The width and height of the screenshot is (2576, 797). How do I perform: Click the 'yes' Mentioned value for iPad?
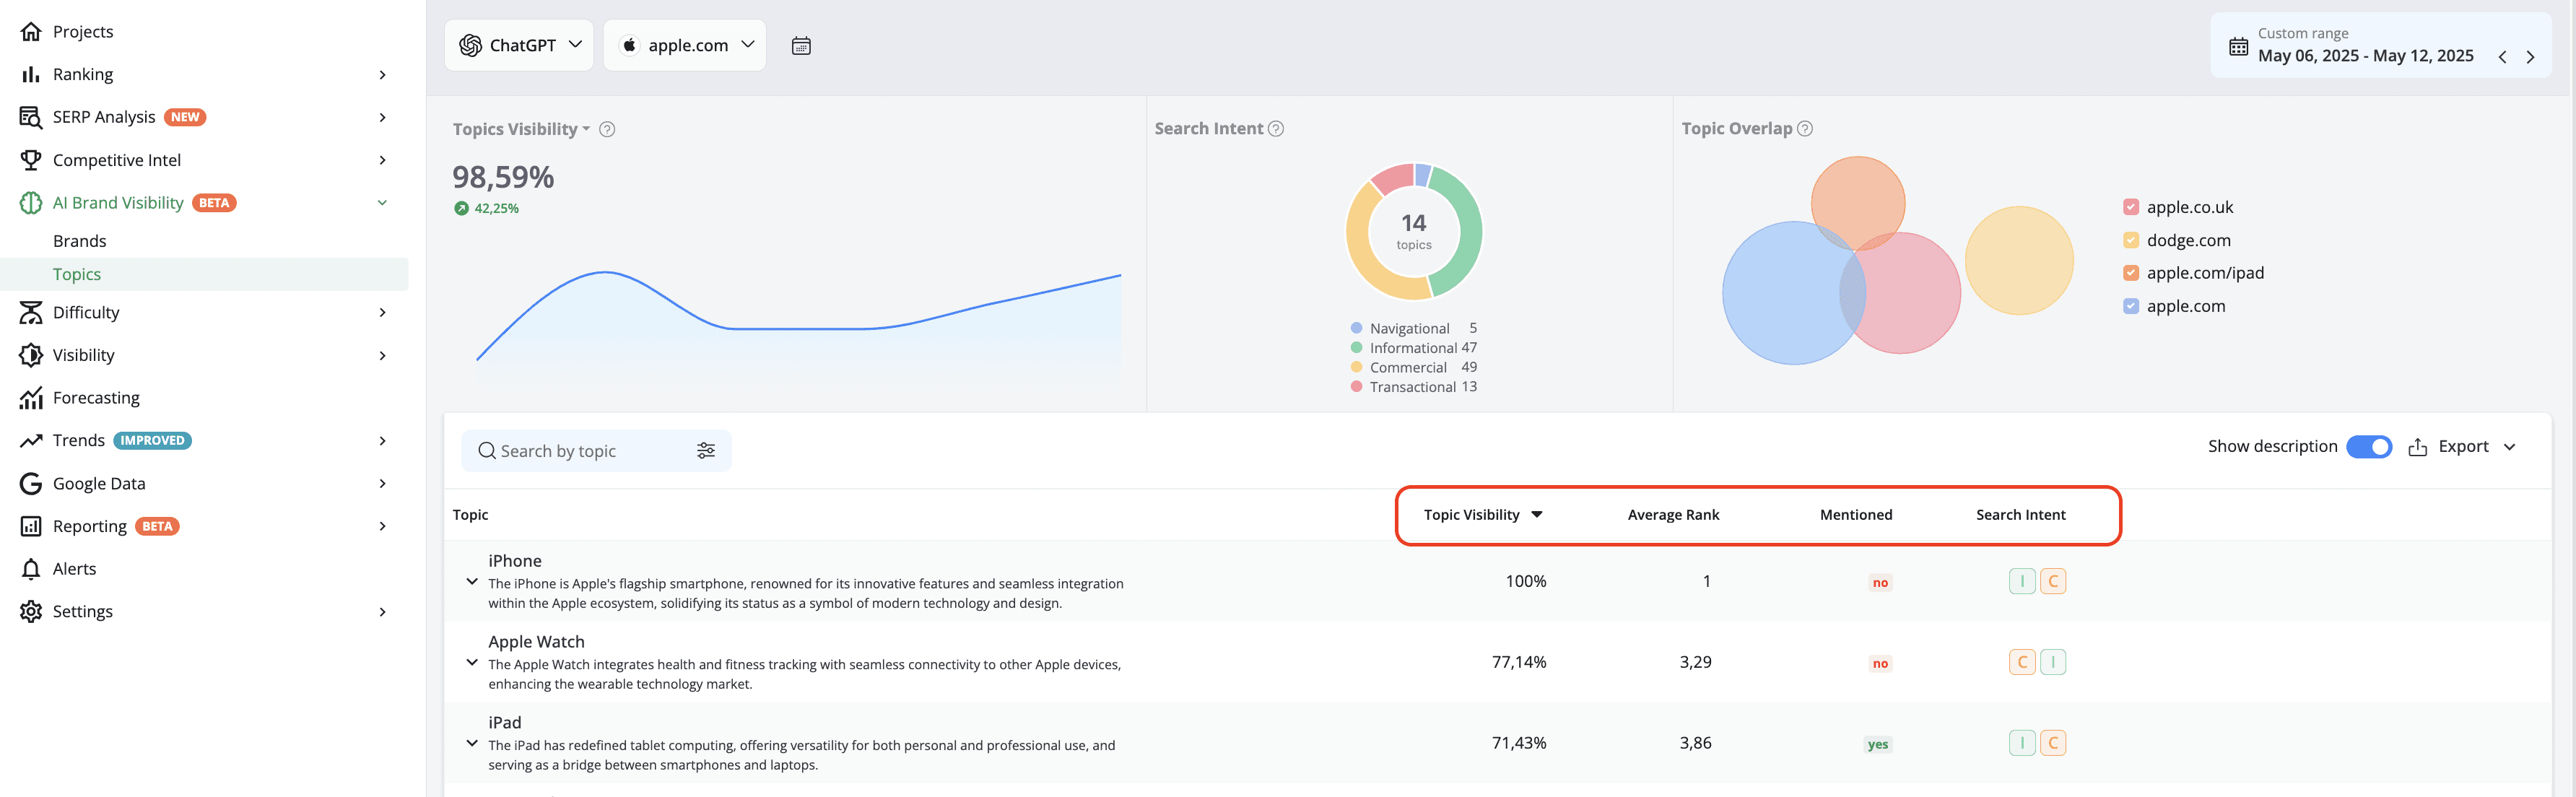point(1878,745)
